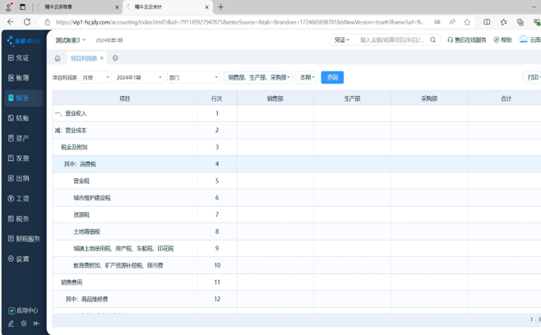The height and width of the screenshot is (335, 541).
Task: Click the home icon tab
Action: (x=58, y=58)
